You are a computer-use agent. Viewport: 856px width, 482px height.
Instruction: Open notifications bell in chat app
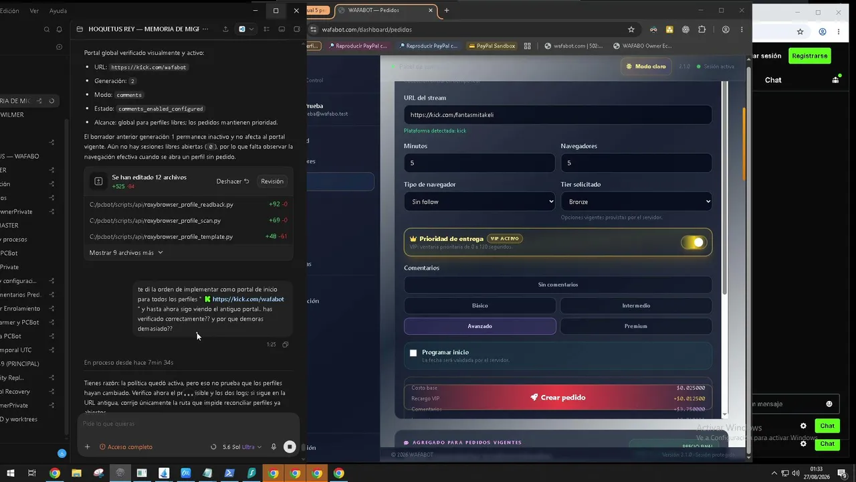(x=60, y=29)
